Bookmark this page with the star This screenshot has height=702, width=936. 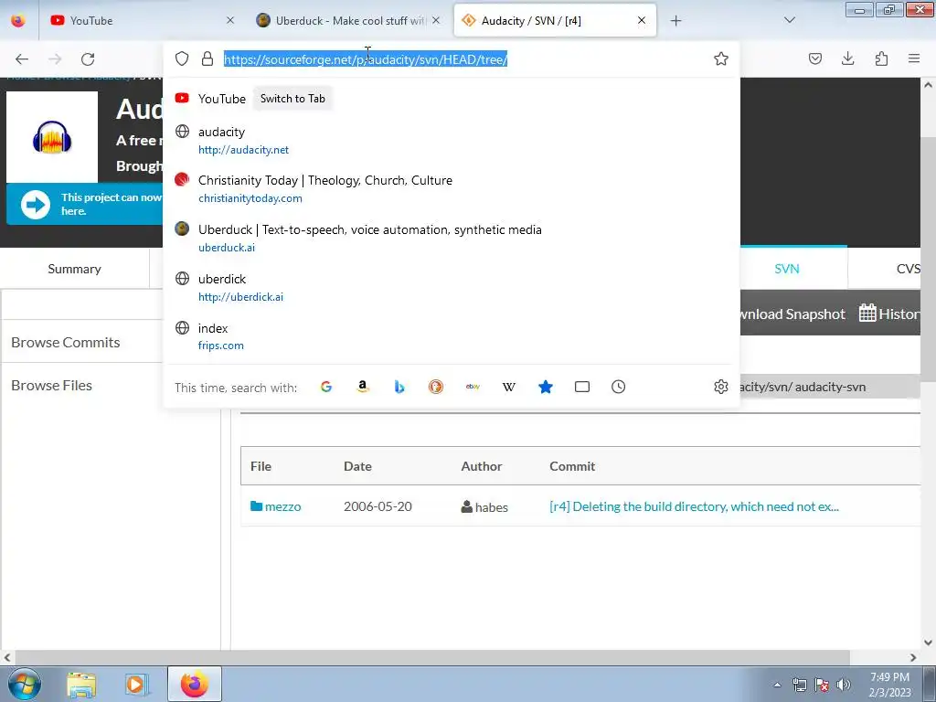[x=721, y=58]
